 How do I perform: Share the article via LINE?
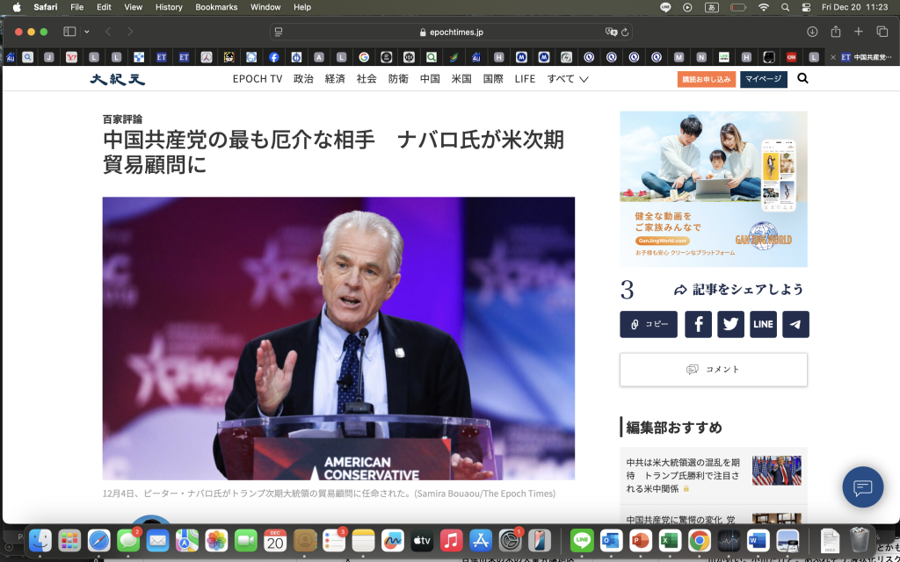(763, 324)
